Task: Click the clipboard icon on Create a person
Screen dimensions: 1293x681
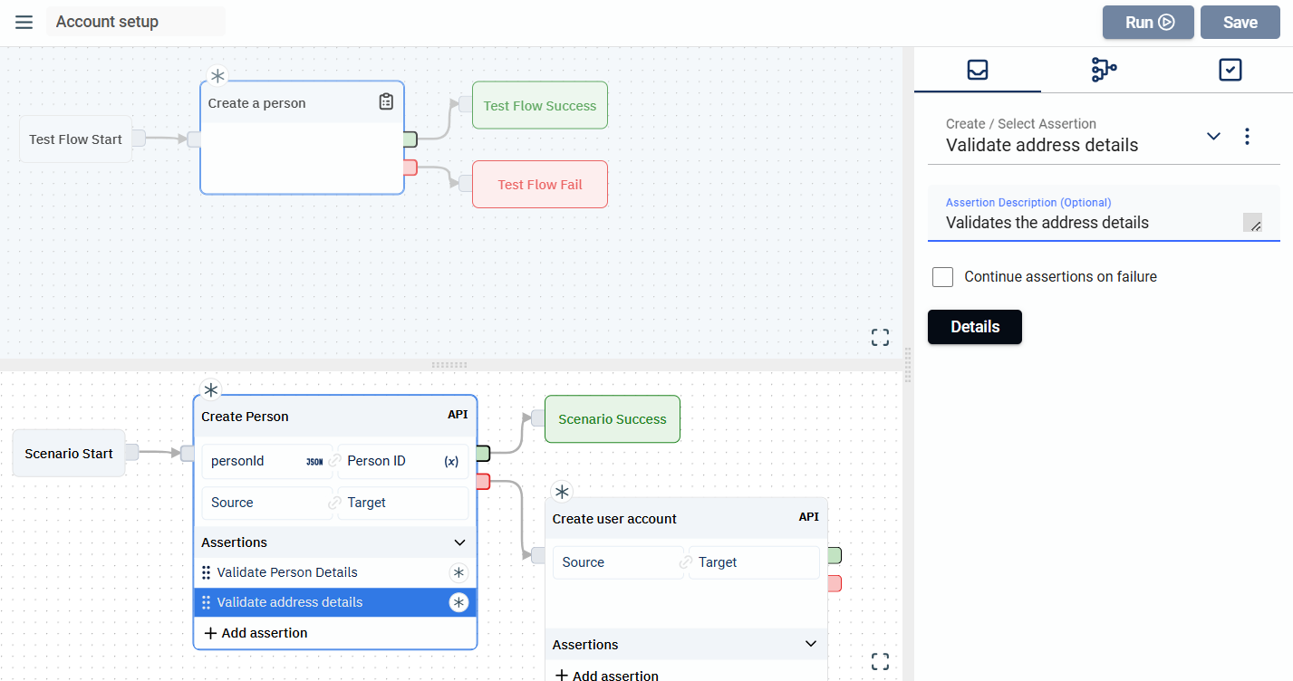Action: [386, 102]
